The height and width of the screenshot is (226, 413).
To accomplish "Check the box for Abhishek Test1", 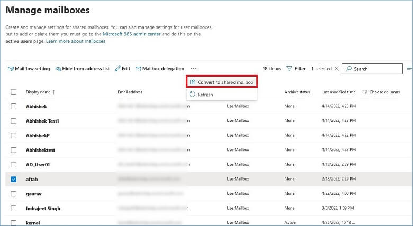I will tap(13, 121).
